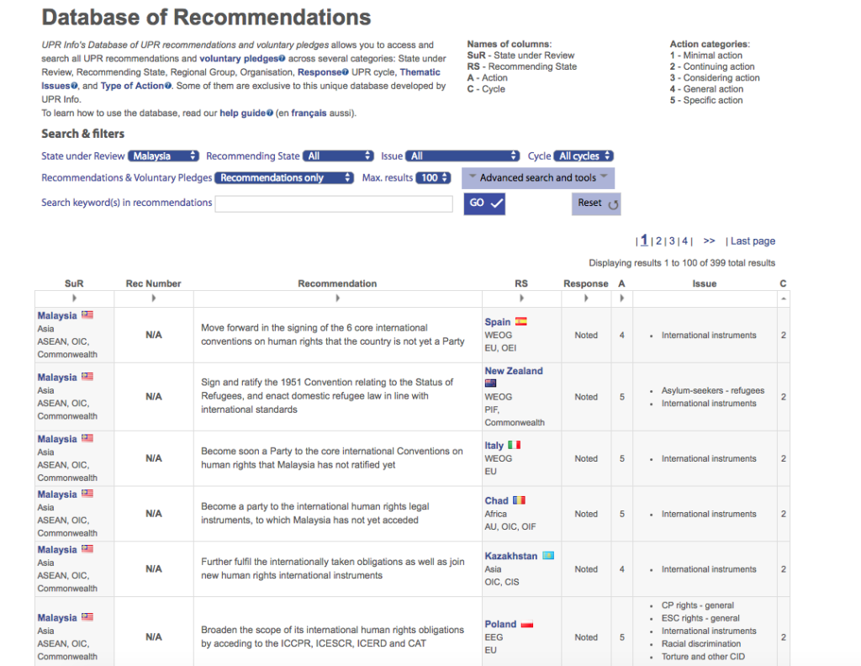Click the Recommendation column sort arrow

[337, 299]
